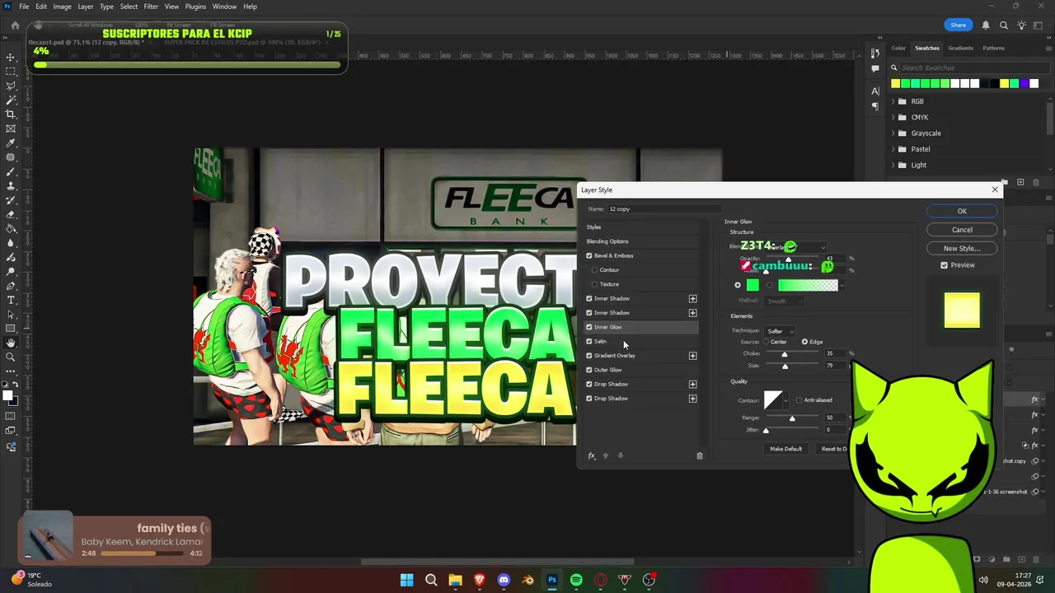Open the Contour picker dropdown arrow
Screen dimensions: 1055x593
click(x=786, y=400)
